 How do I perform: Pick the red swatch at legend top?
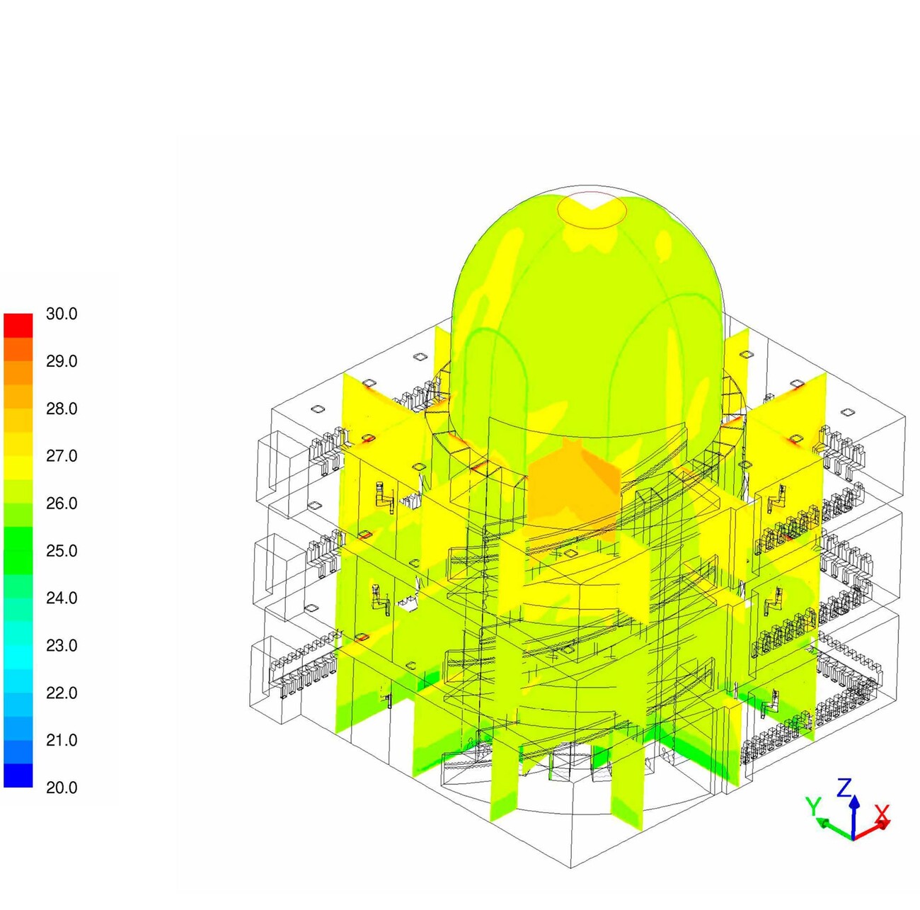pyautogui.click(x=18, y=325)
